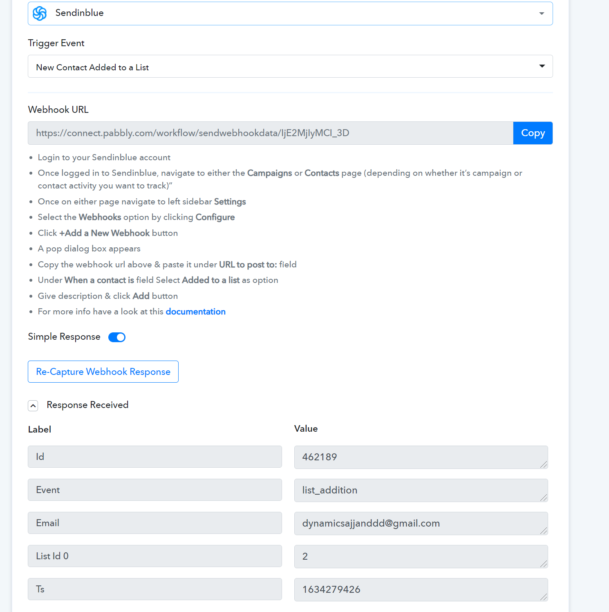This screenshot has width=609, height=612.
Task: Click the Id label field
Action: [x=155, y=457]
